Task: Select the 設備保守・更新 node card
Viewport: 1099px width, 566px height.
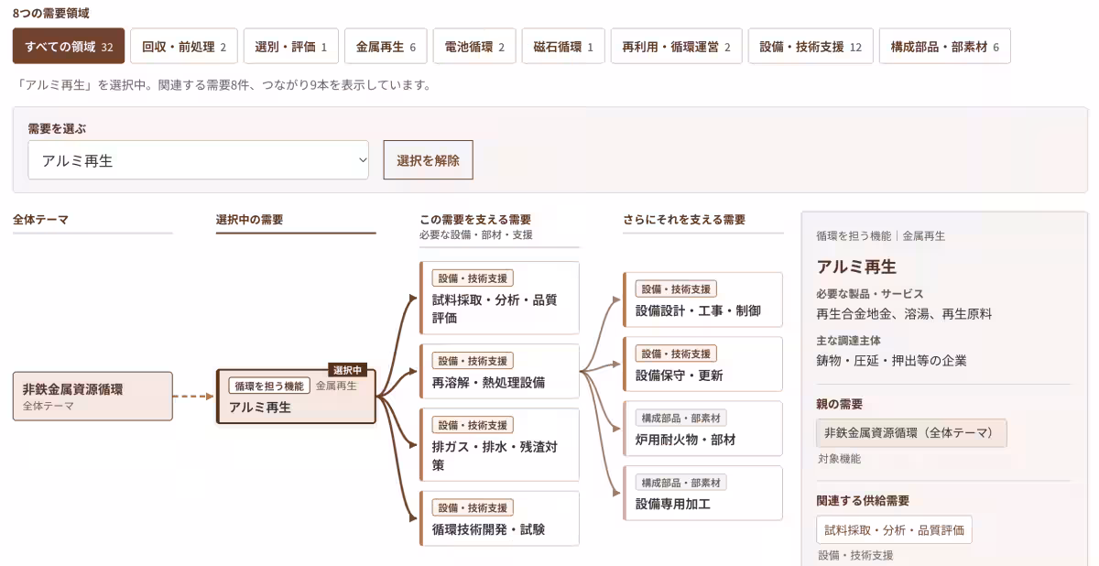Action: pyautogui.click(x=702, y=364)
